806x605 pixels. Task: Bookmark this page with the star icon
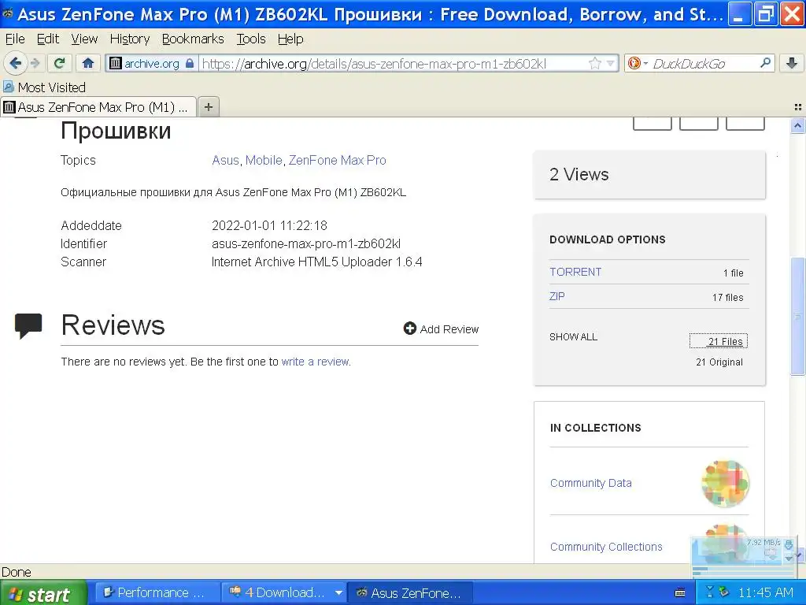click(595, 63)
